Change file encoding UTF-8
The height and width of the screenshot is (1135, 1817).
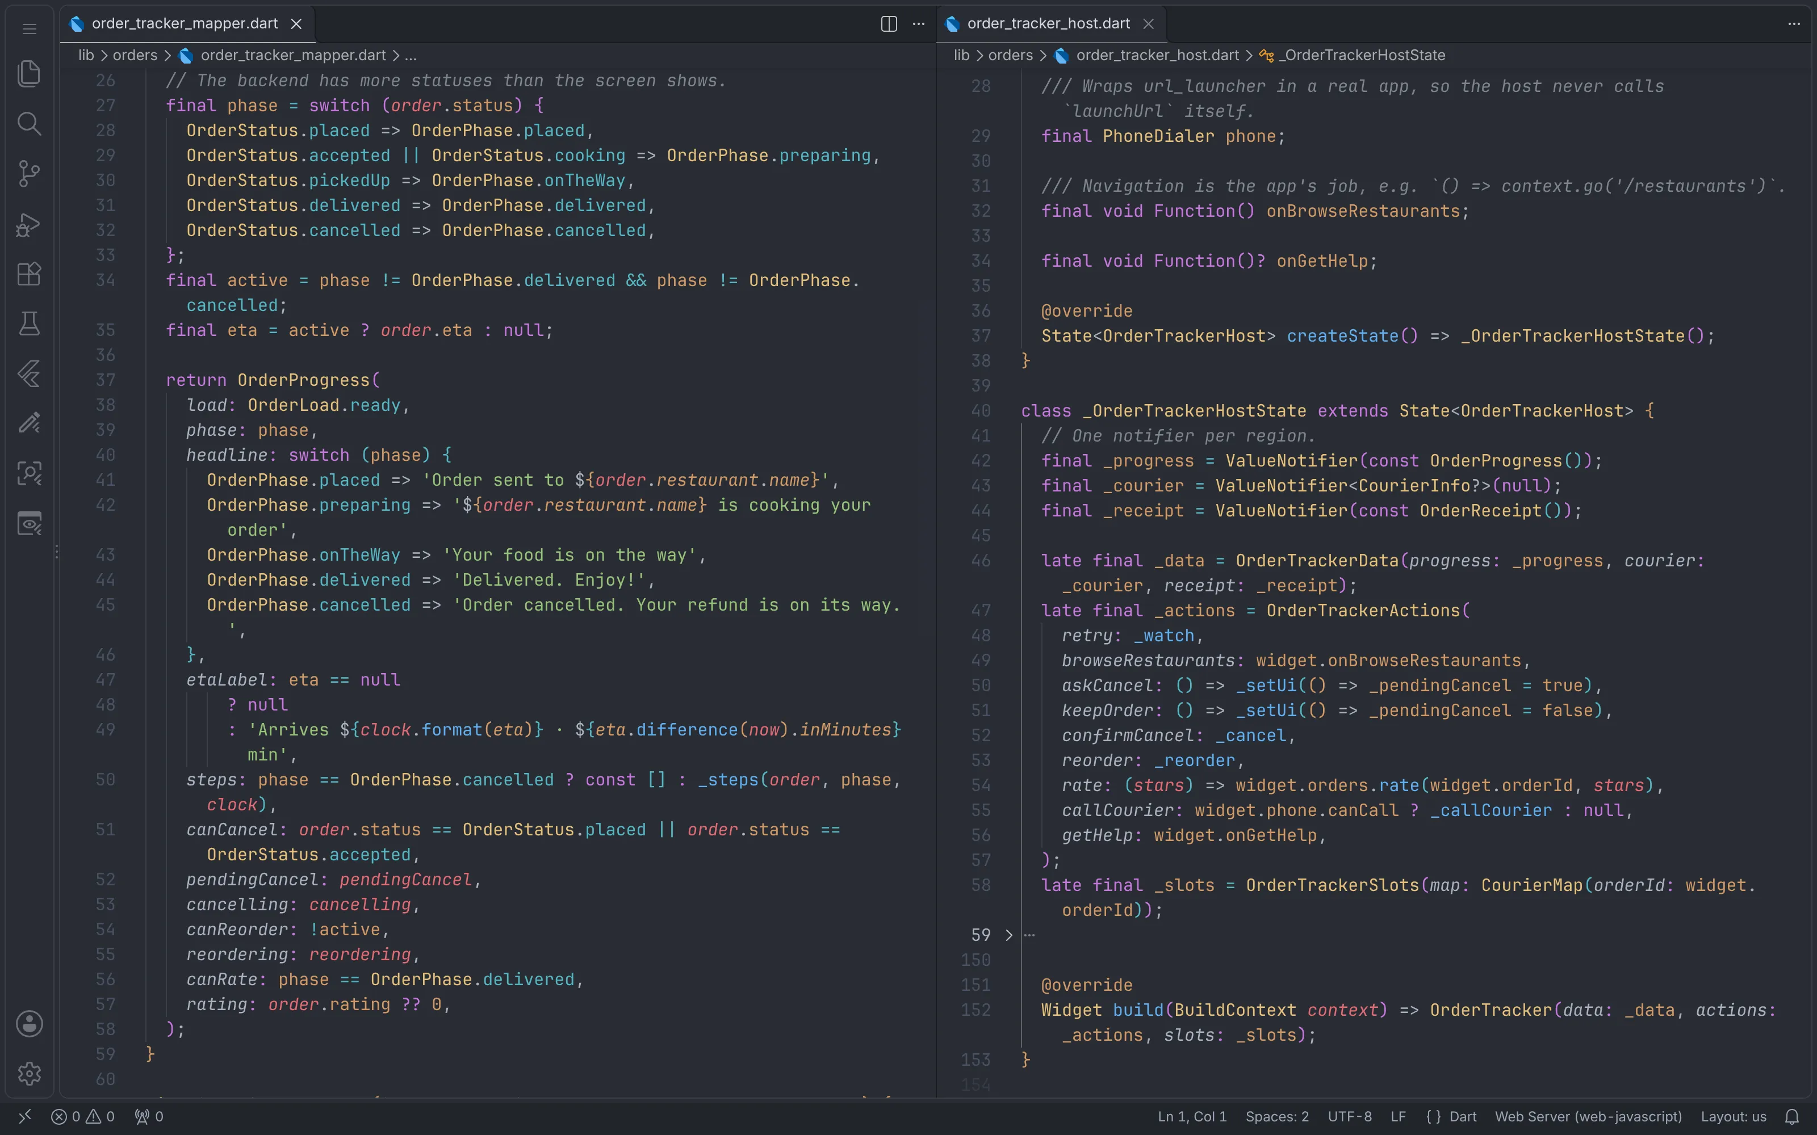[1349, 1116]
